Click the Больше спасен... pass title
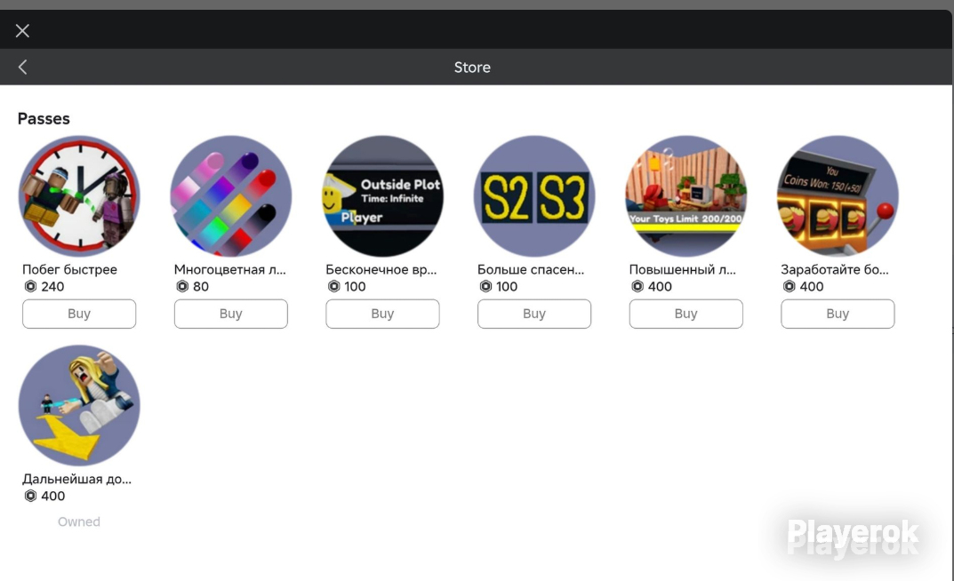Viewport: 954px width, 581px height. point(531,269)
